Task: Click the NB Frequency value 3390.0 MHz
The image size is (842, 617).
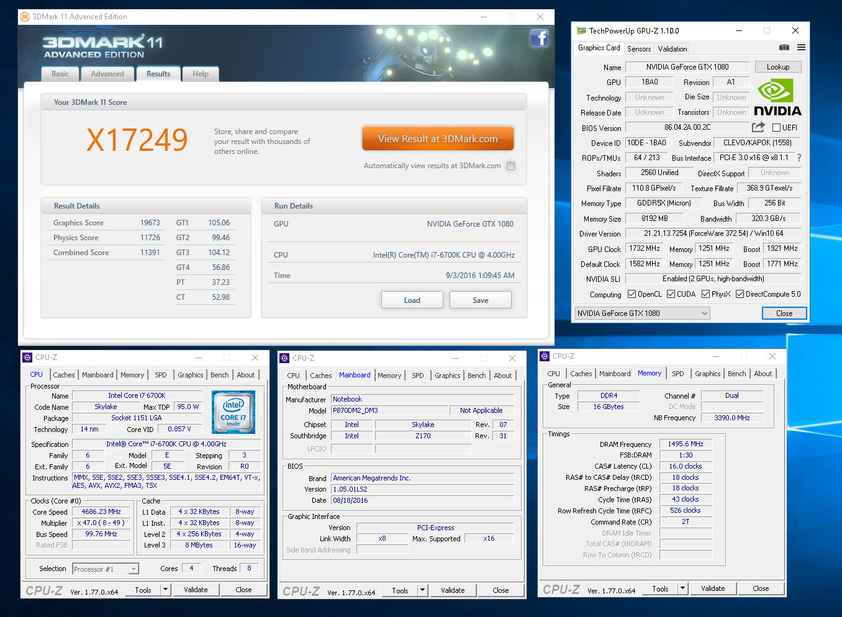Action: (x=732, y=418)
